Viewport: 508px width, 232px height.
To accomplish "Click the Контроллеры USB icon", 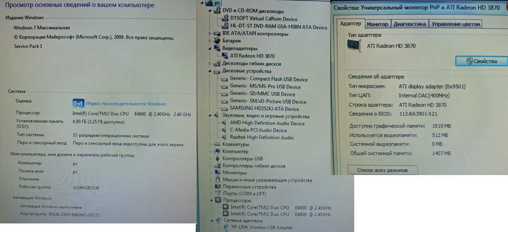I will click(217, 158).
